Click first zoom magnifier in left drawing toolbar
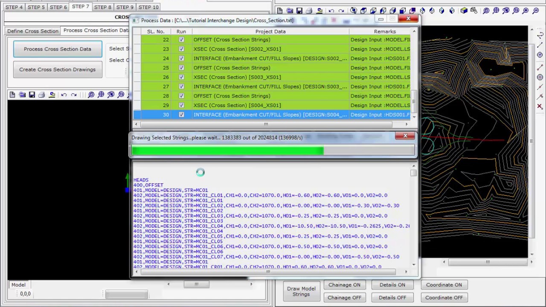 click(x=91, y=95)
